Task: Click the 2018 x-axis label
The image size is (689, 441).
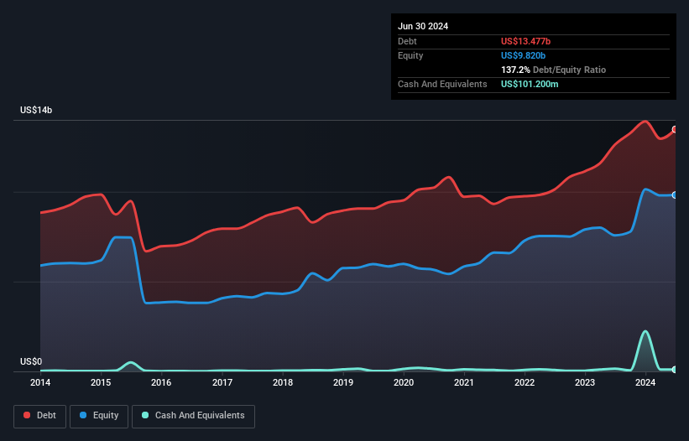Action: coord(283,382)
